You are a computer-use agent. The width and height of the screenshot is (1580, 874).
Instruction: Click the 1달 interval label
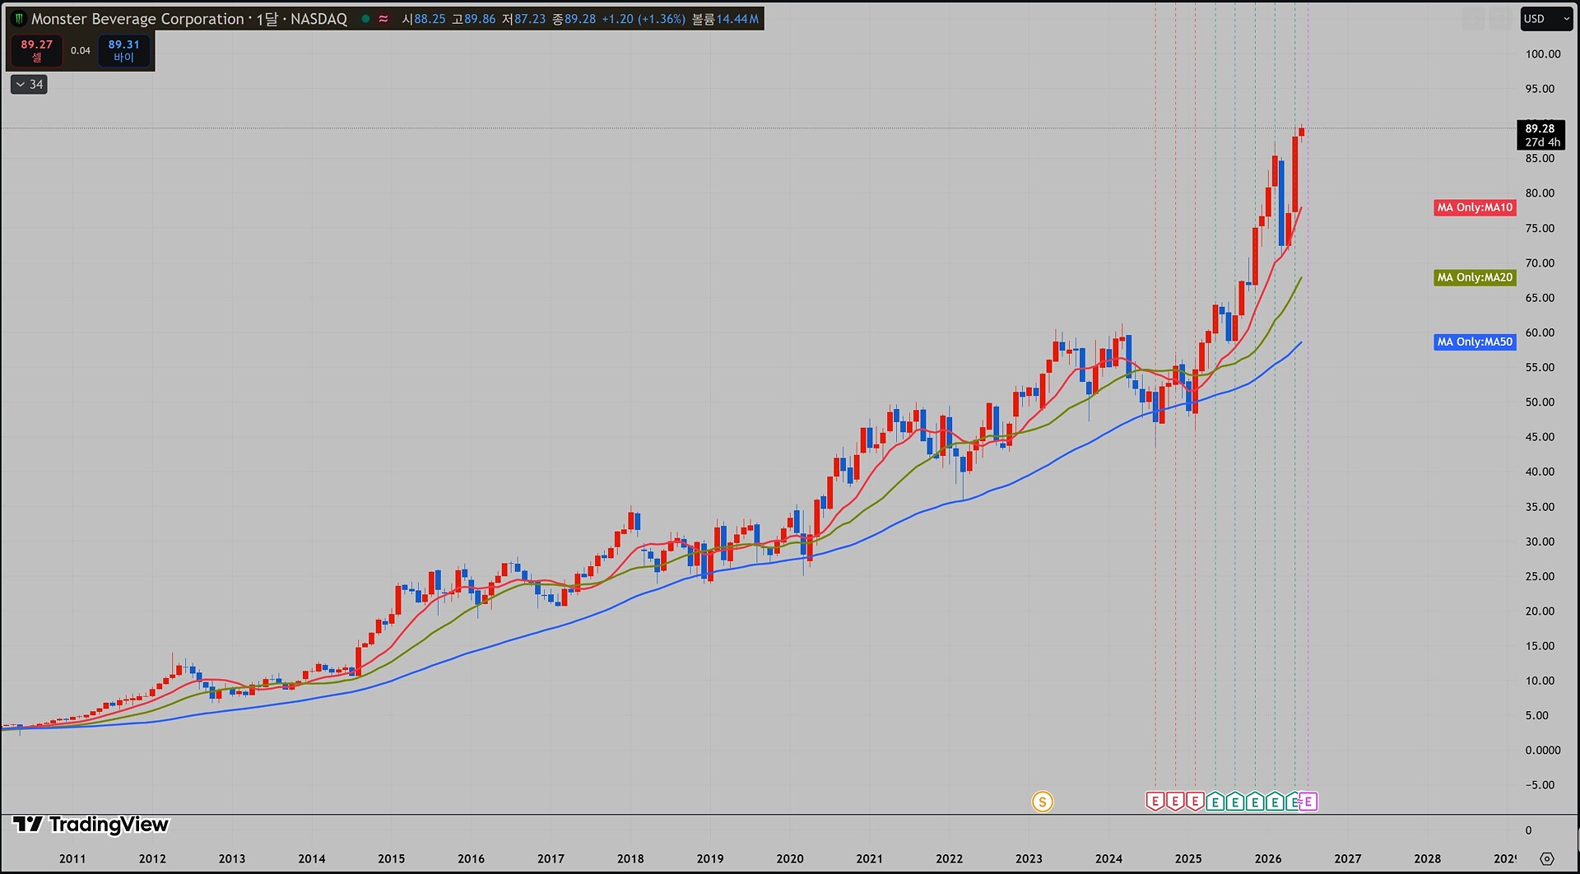coord(267,19)
